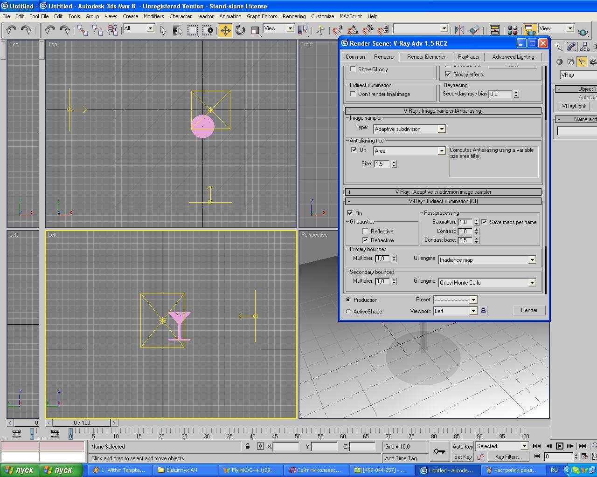Enable Reflective GI caustics checkbox
This screenshot has width=597, height=477.
(366, 231)
